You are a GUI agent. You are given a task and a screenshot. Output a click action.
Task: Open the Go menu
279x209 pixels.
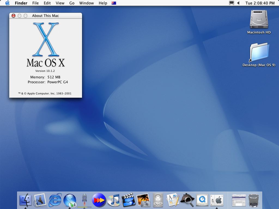tap(72, 3)
